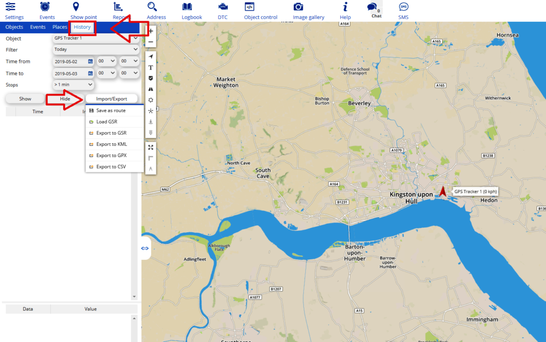The width and height of the screenshot is (546, 342).
Task: Open calendar picker for Time to date
Action: point(91,74)
